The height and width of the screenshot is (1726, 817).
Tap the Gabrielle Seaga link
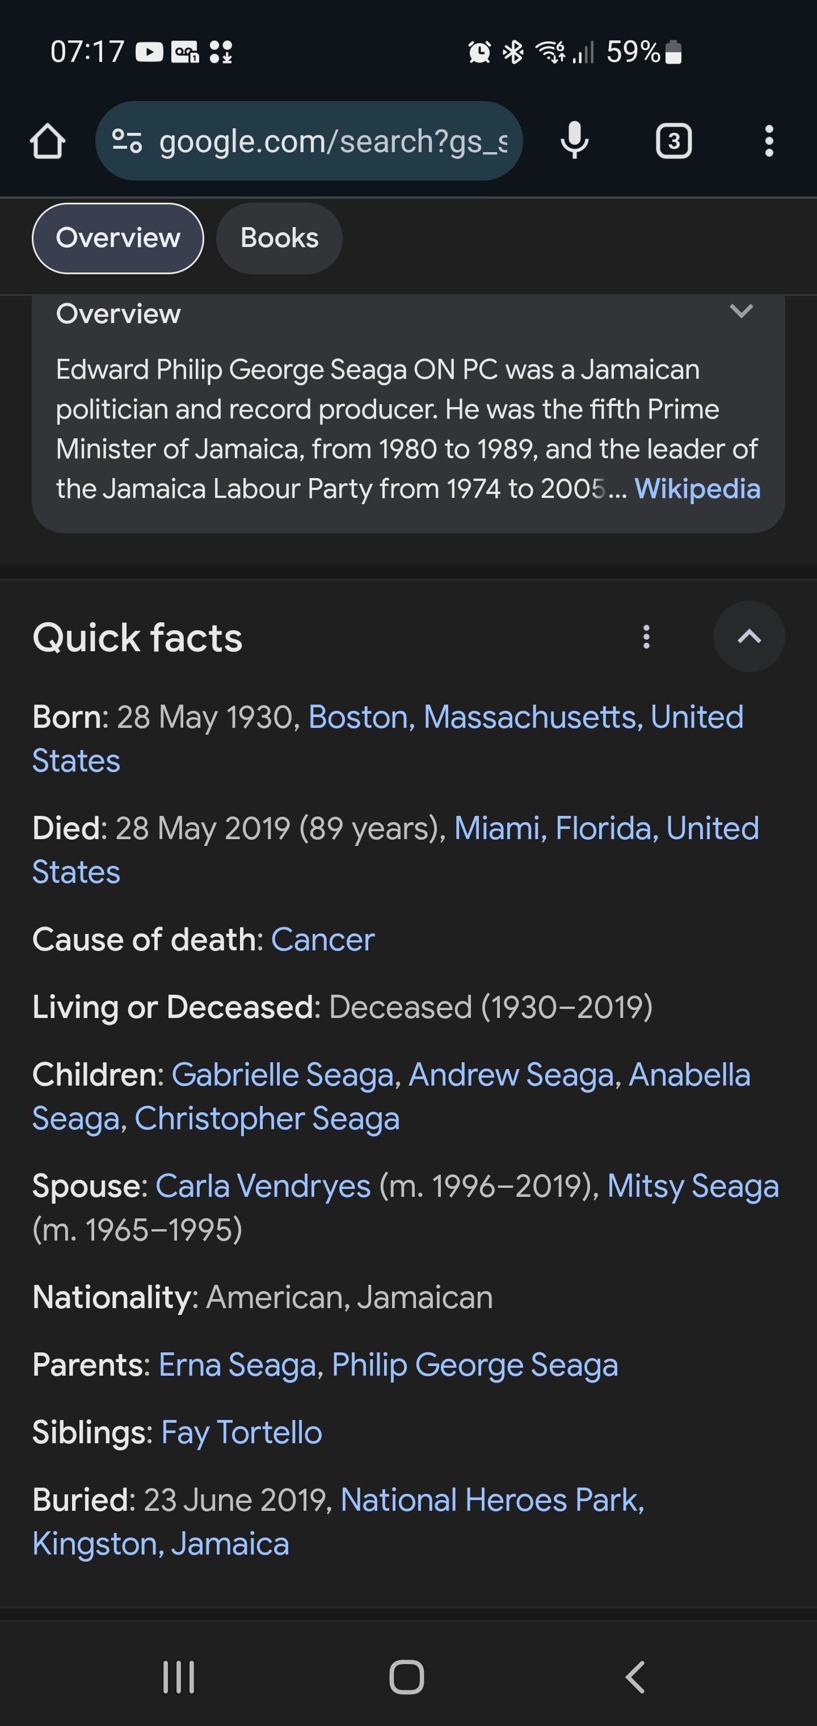tap(283, 1075)
